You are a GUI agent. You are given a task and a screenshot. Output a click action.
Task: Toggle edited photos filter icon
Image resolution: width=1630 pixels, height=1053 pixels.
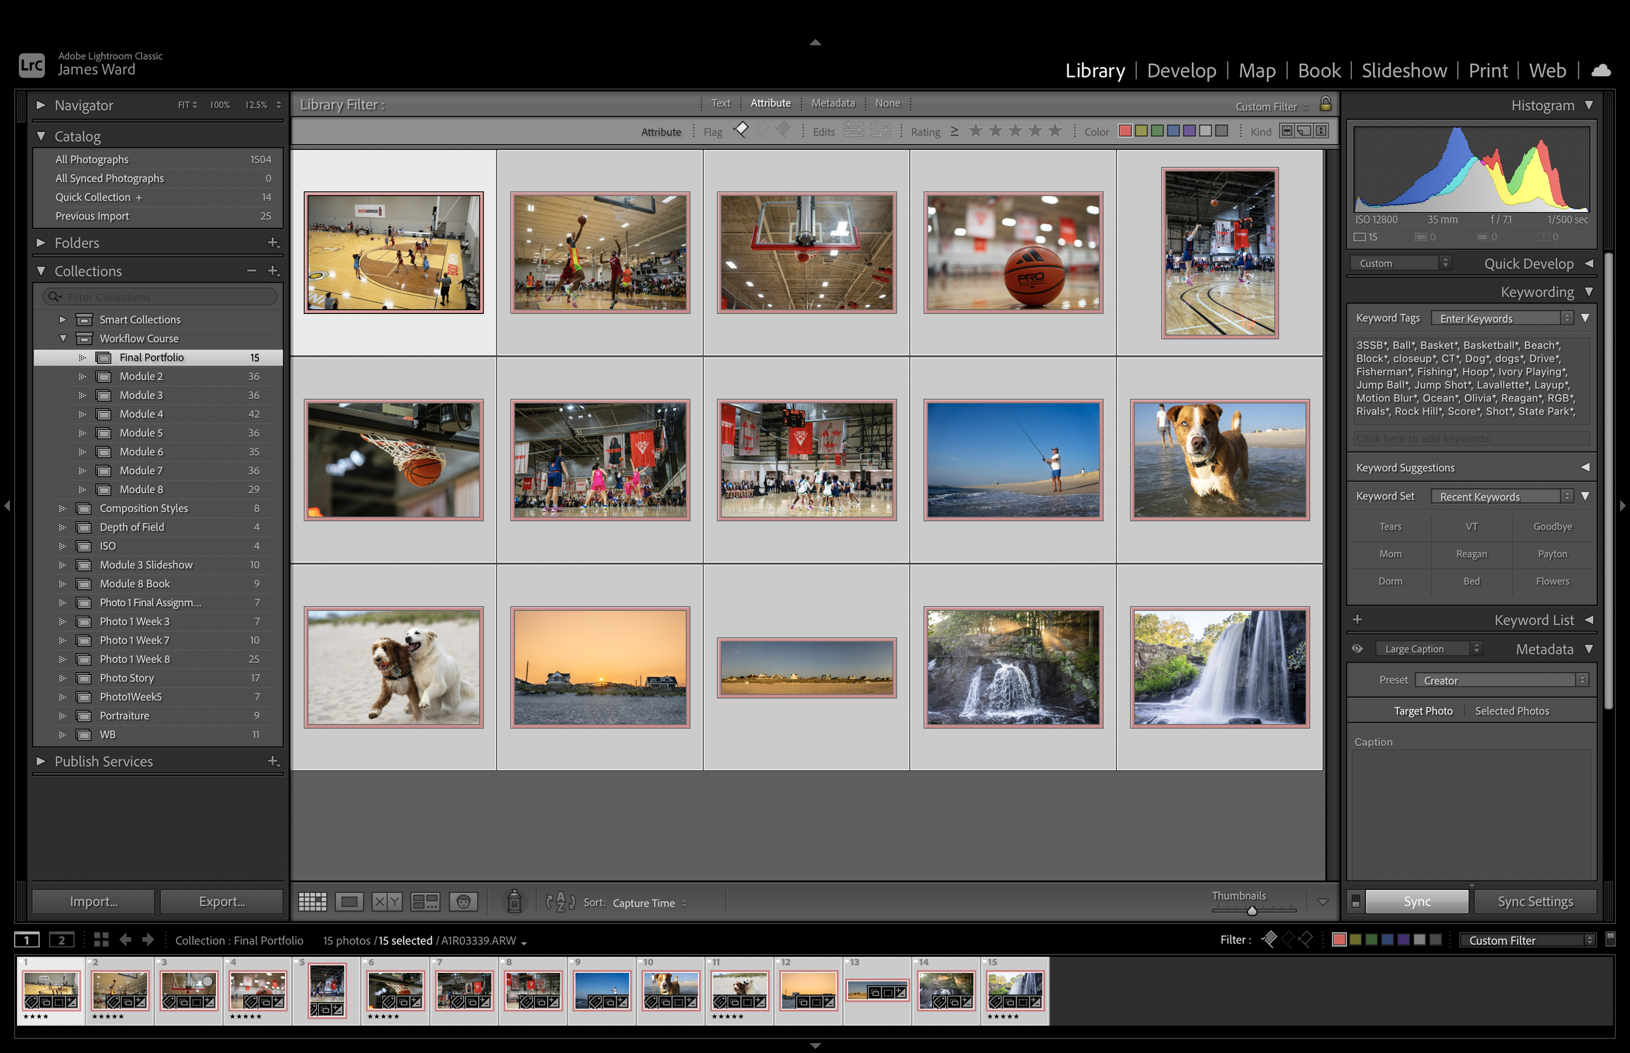[853, 130]
